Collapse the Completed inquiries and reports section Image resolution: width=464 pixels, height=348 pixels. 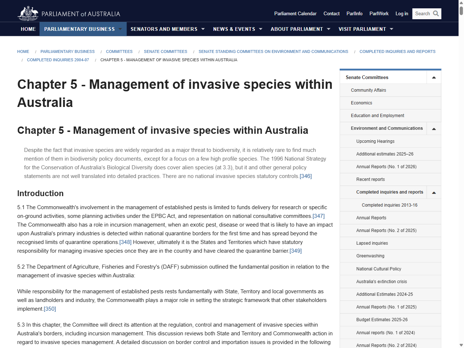(x=434, y=192)
